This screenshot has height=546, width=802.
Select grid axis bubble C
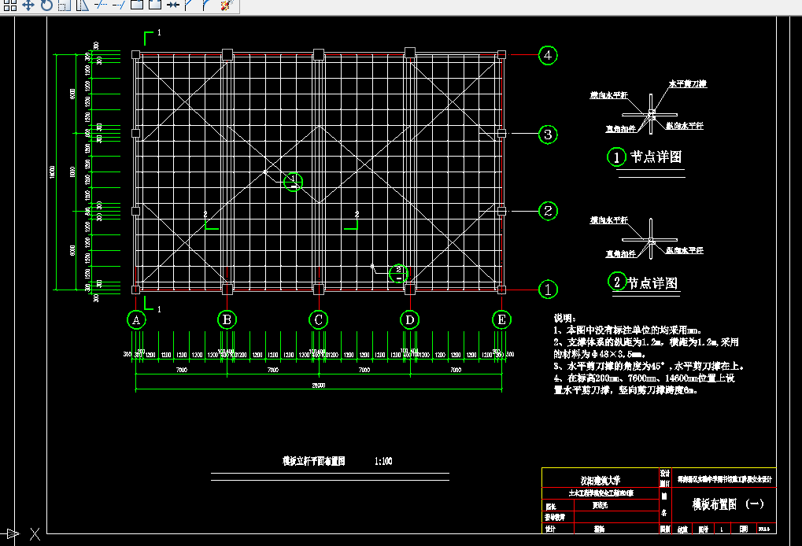[x=318, y=320]
